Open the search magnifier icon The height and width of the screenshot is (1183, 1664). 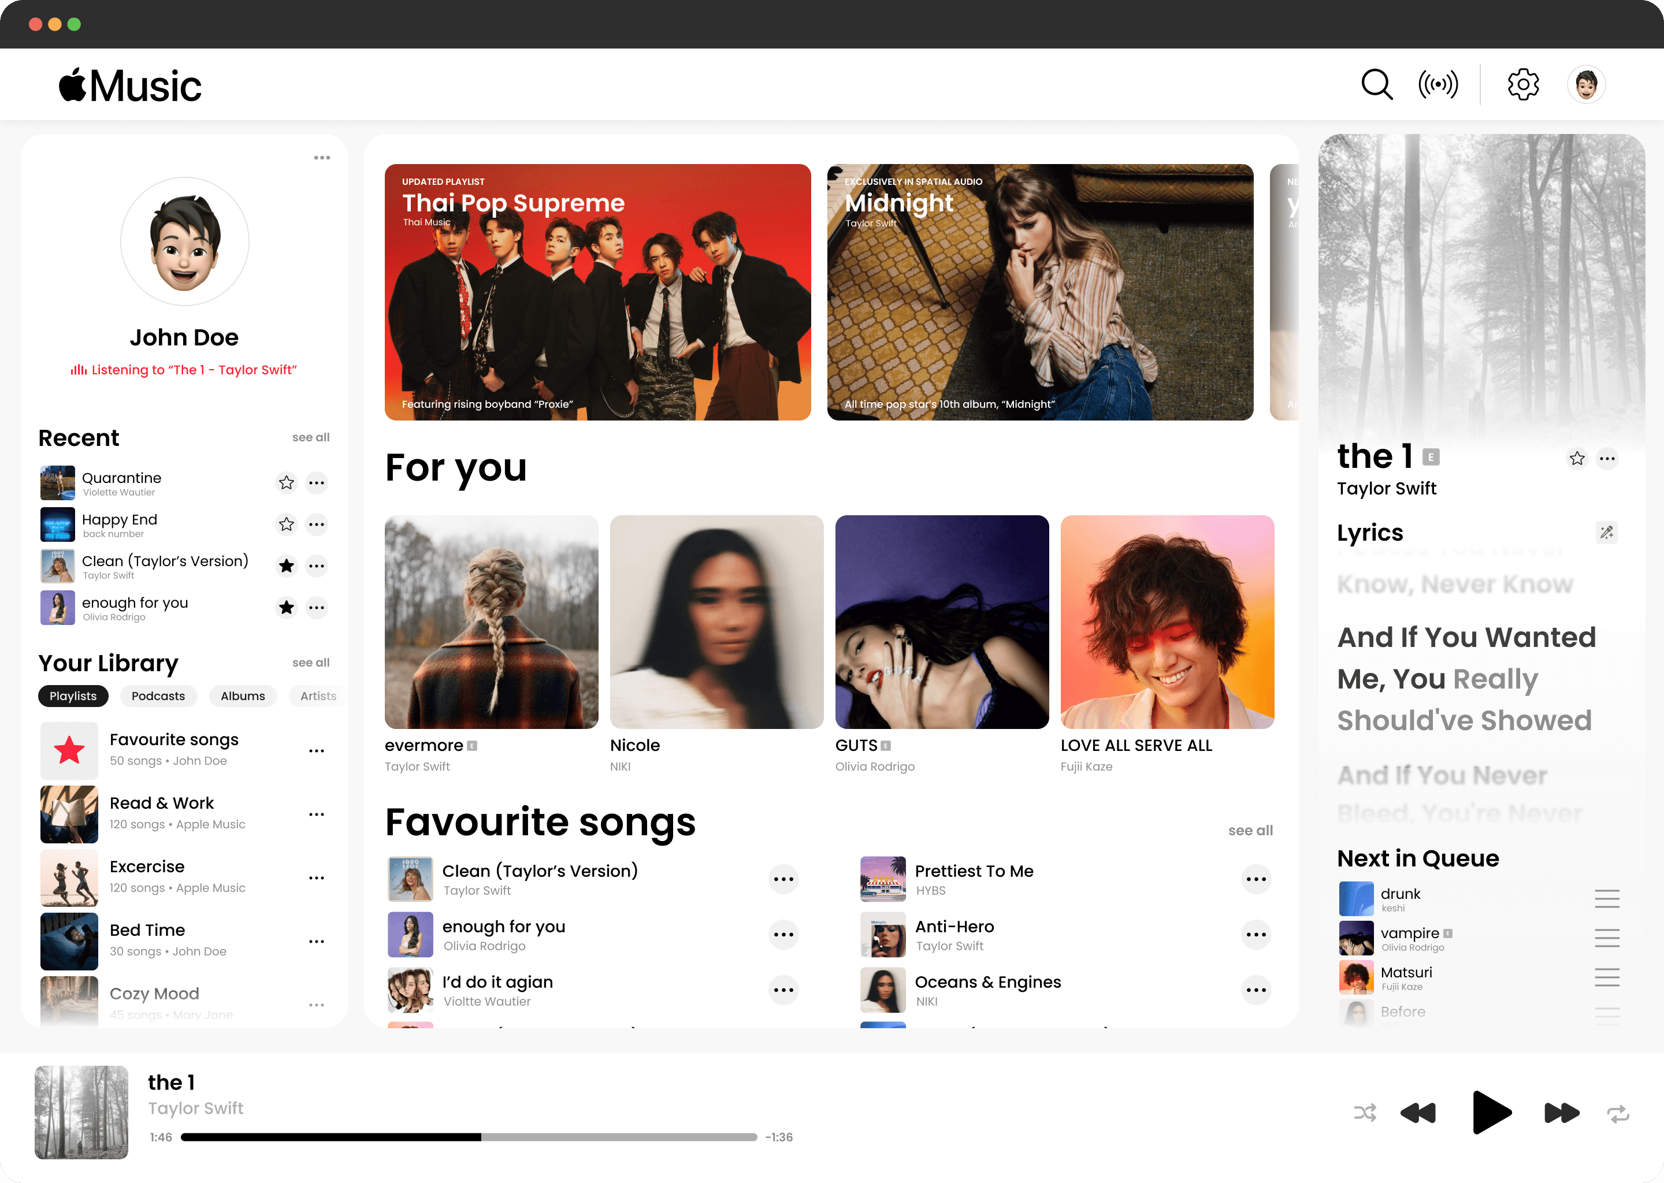click(x=1376, y=84)
